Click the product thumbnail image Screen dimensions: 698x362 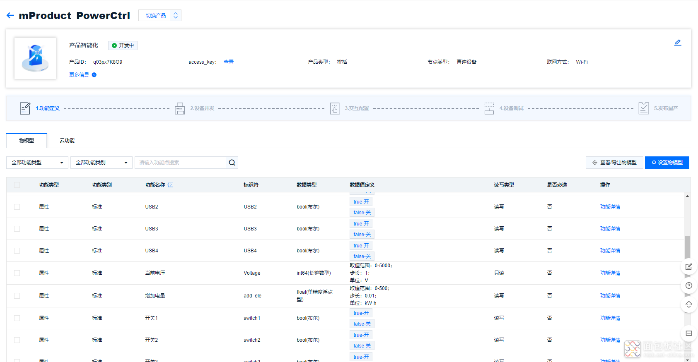tap(35, 58)
